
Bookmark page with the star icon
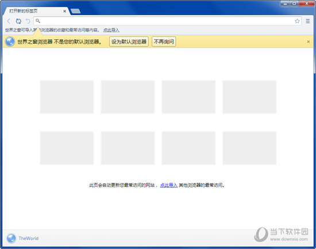click(x=297, y=21)
